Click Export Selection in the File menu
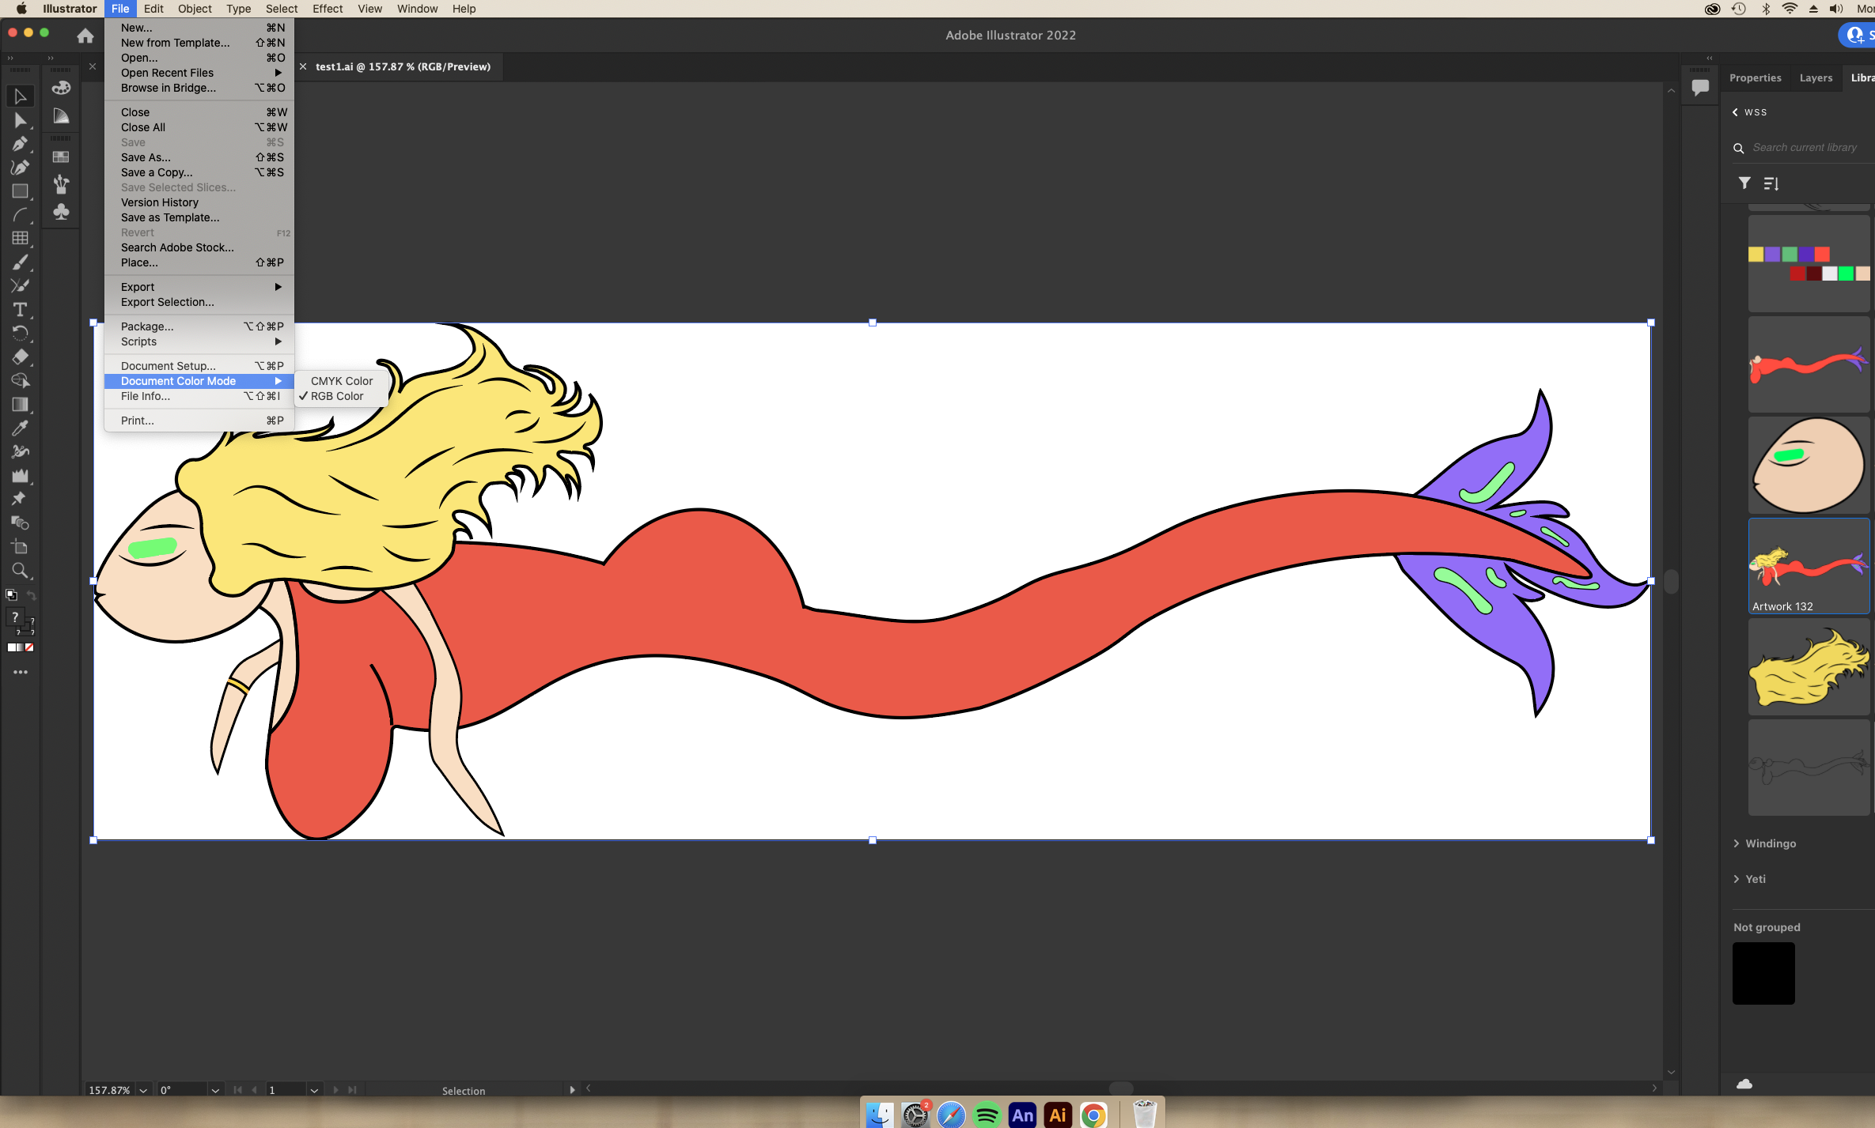Screen dimensions: 1875x1128 [167, 302]
